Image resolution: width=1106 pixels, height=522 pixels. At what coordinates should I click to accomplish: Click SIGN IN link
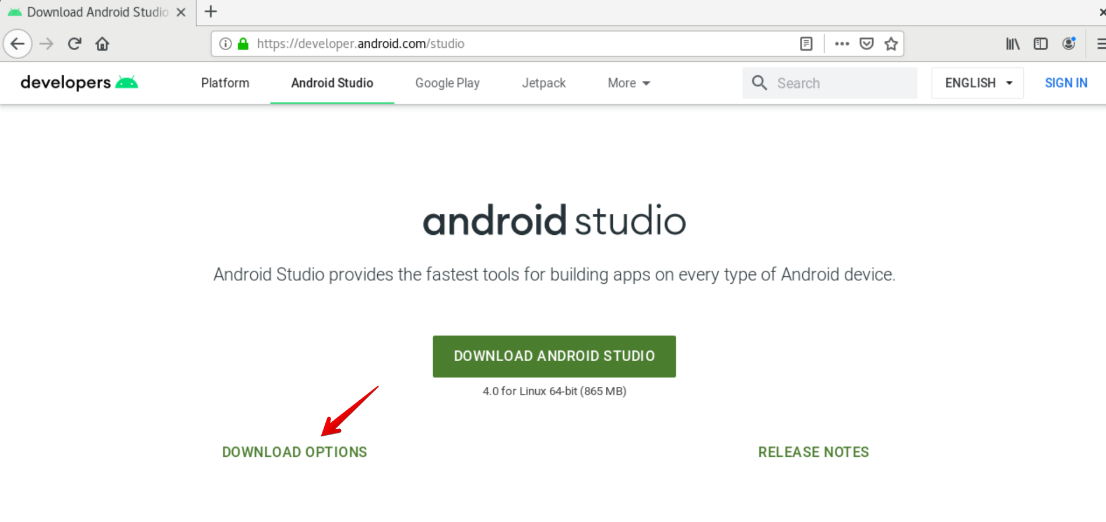coord(1066,83)
